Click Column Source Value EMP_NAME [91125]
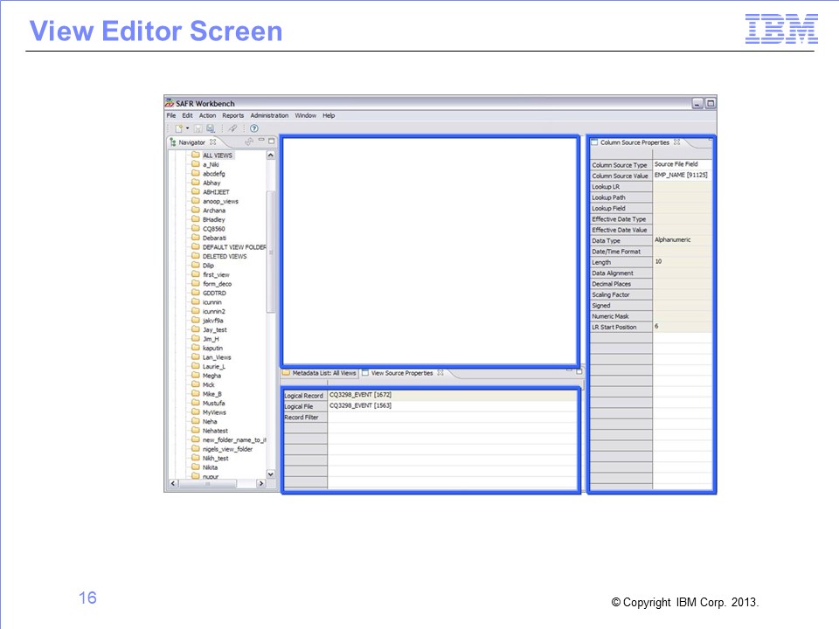 click(x=683, y=175)
